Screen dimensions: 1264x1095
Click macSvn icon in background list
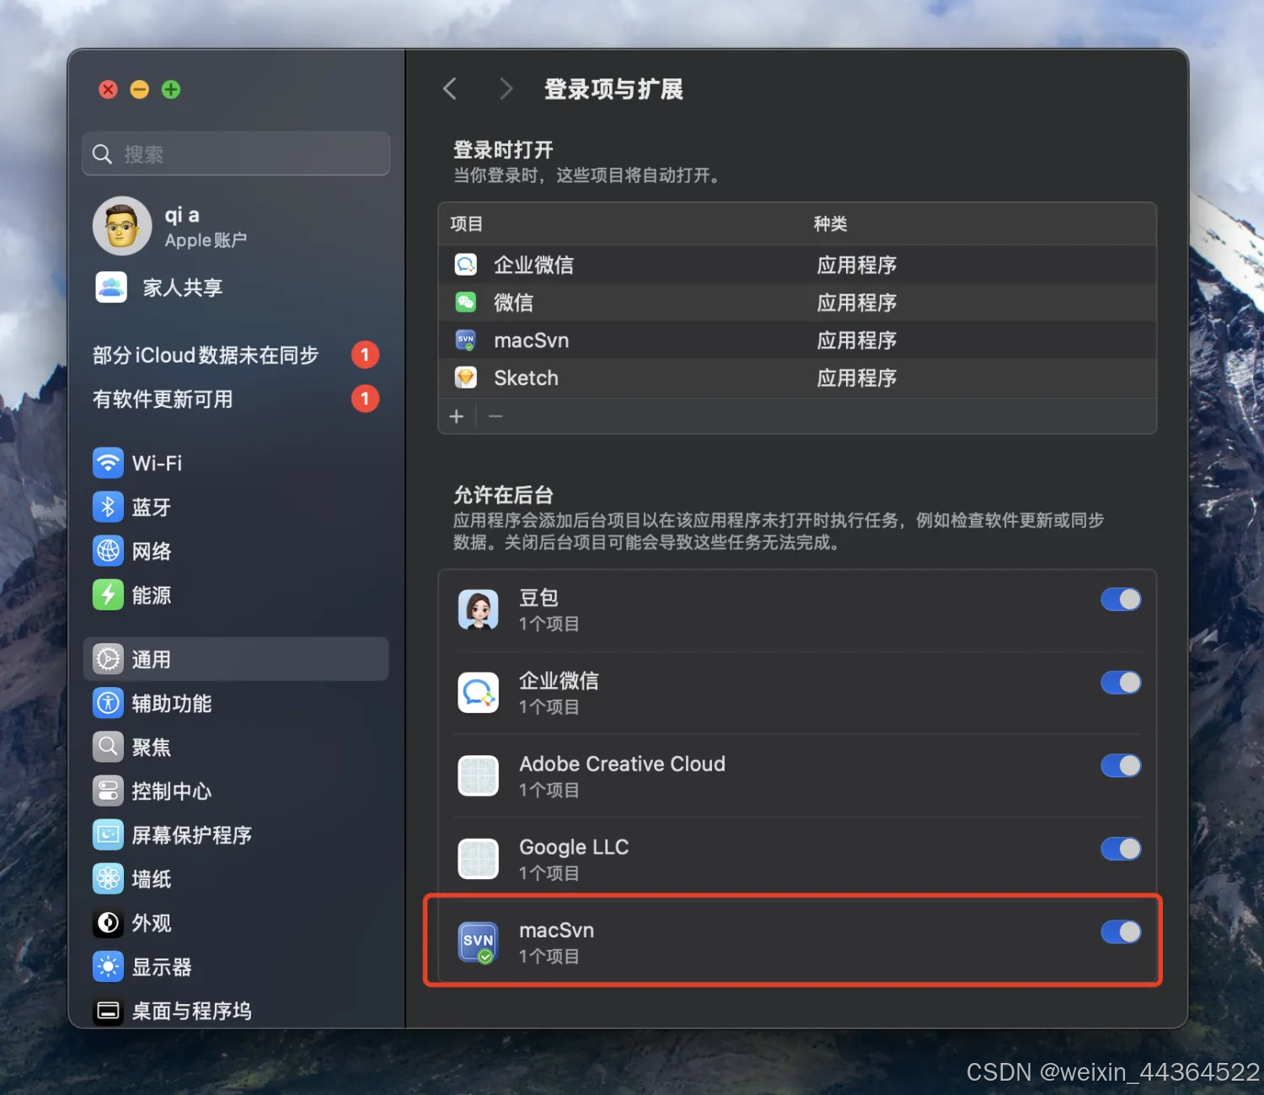click(478, 942)
